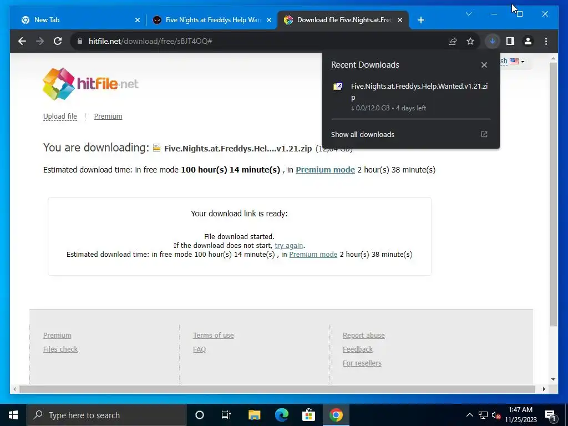Click the network icon in system tray
Image resolution: width=568 pixels, height=426 pixels.
(483, 415)
